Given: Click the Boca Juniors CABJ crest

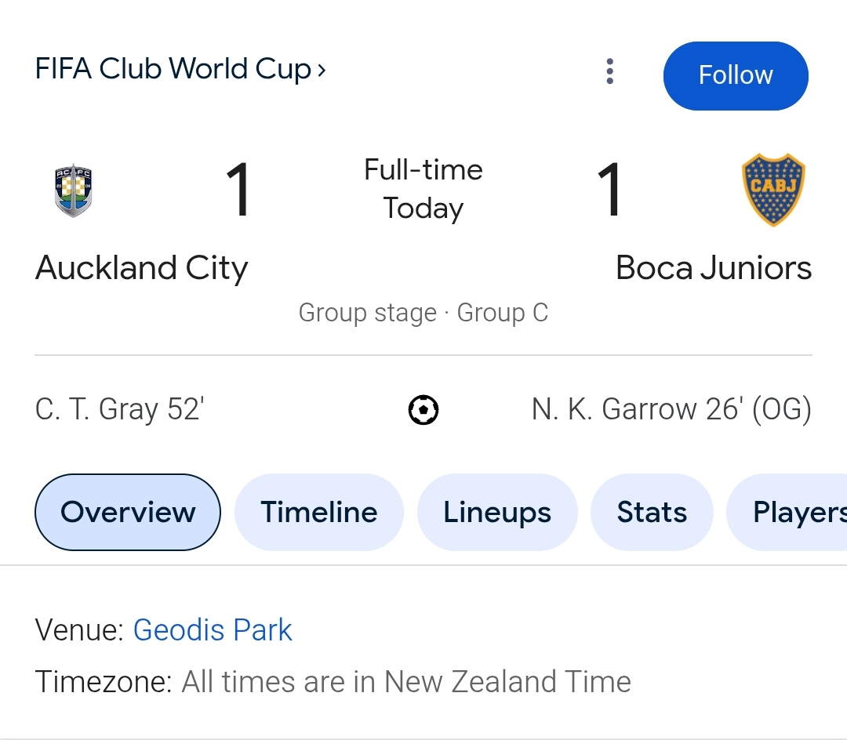Looking at the screenshot, I should click(x=773, y=190).
